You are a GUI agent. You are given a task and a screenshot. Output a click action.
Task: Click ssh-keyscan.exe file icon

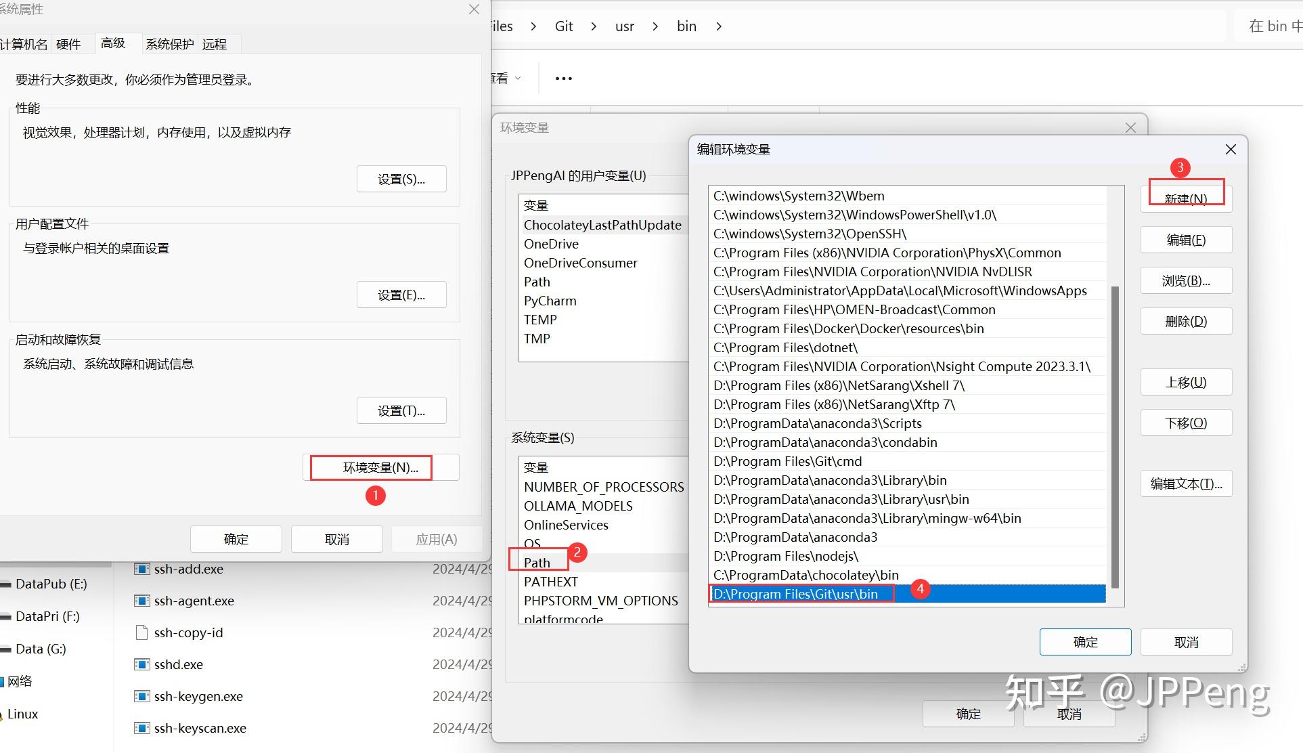click(141, 728)
